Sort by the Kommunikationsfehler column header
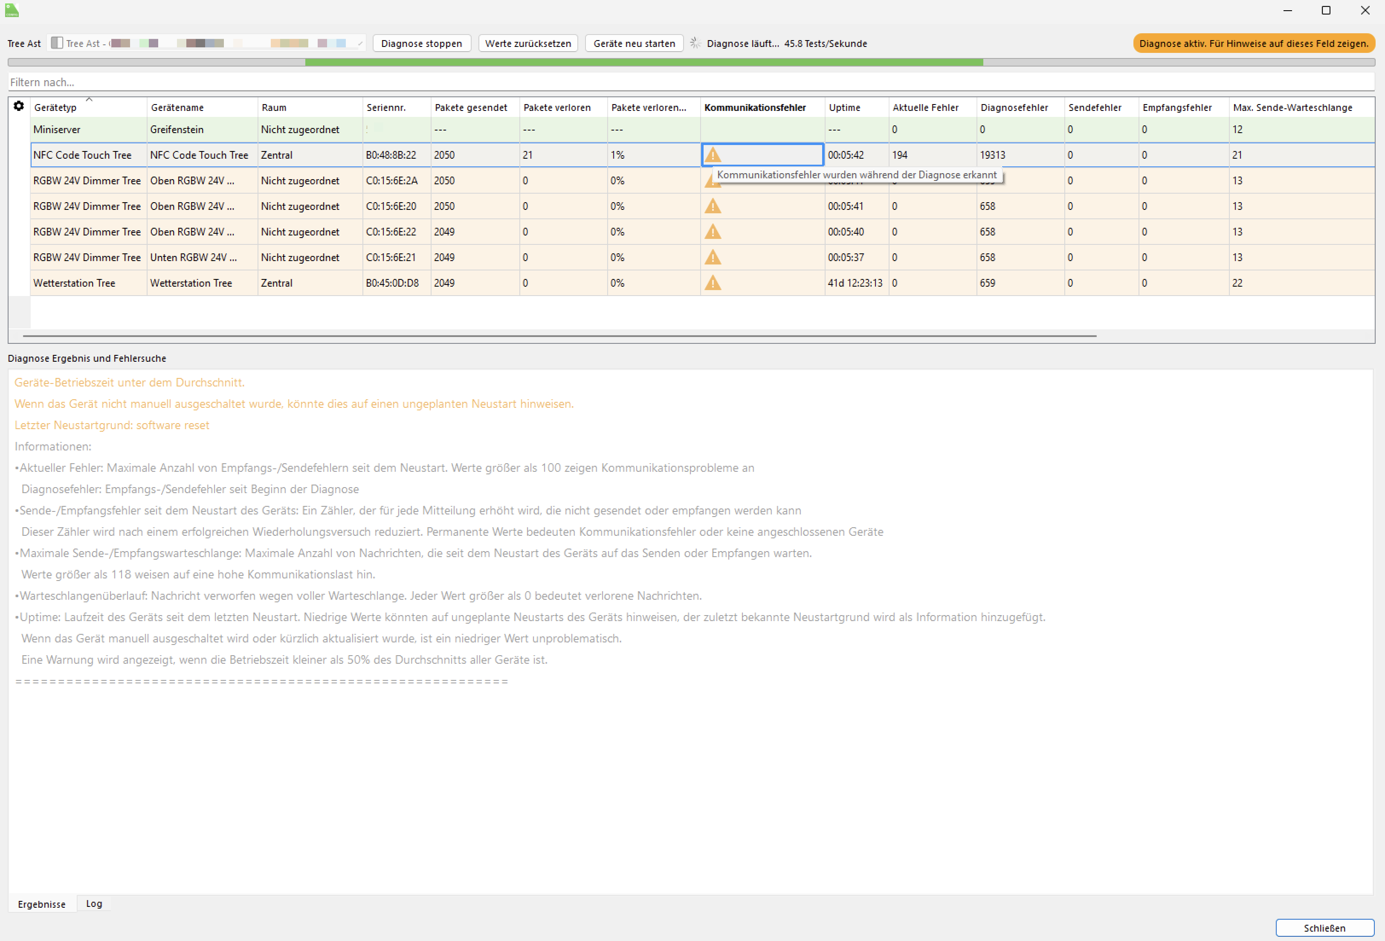 coord(754,107)
